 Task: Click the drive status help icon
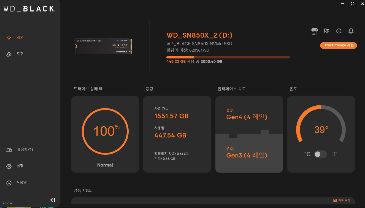(101, 89)
